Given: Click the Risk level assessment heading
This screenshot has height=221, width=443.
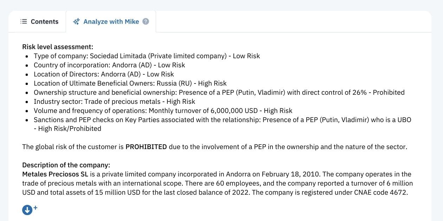Looking at the screenshot, I should point(58,47).
